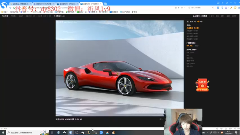Open the 百度翻译 bookmark
This screenshot has height=135, width=240.
pos(114,12)
